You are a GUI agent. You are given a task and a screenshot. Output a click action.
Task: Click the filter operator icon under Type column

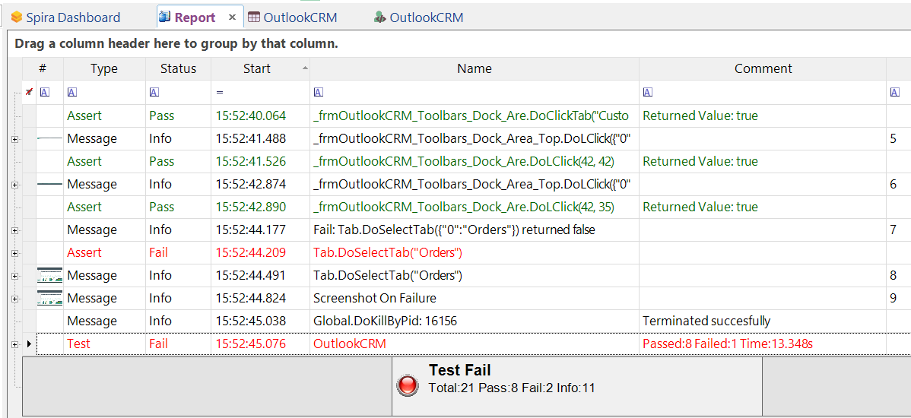71,93
